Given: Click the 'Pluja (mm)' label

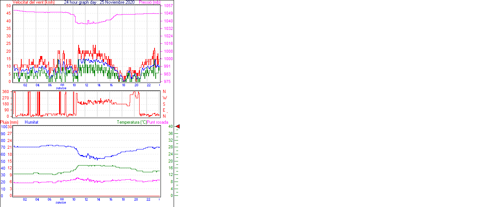Looking at the screenshot, I should coord(9,122).
